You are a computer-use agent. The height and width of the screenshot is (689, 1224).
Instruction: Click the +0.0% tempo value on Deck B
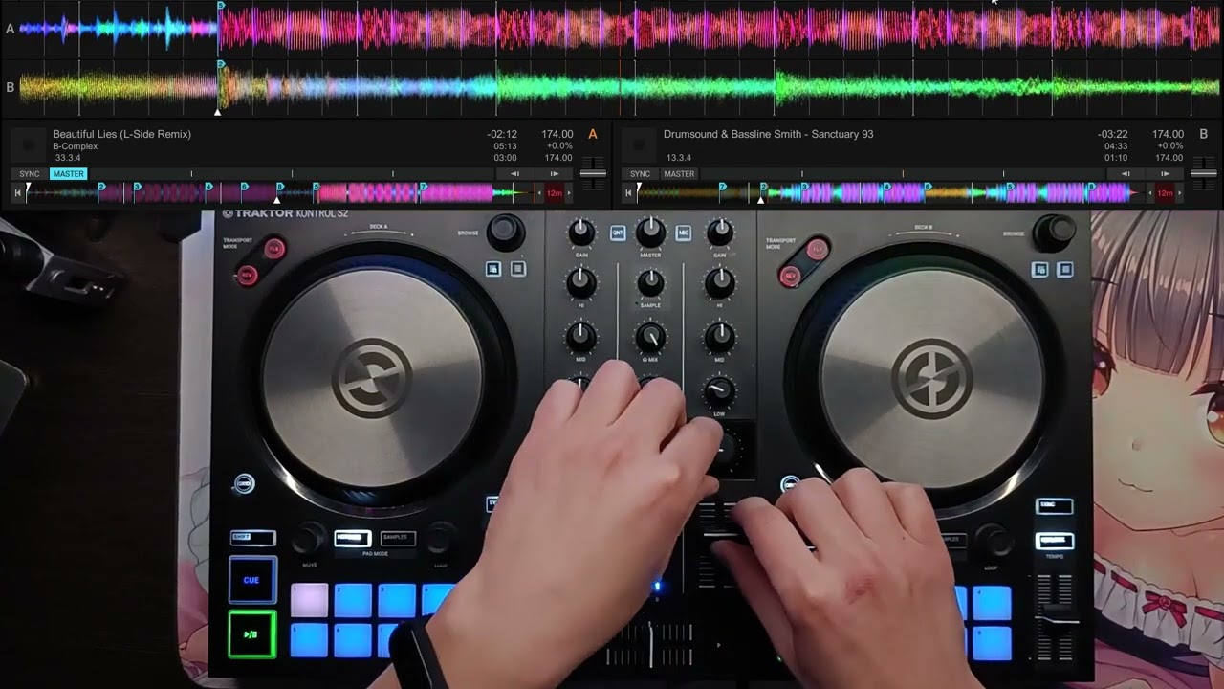(1169, 146)
